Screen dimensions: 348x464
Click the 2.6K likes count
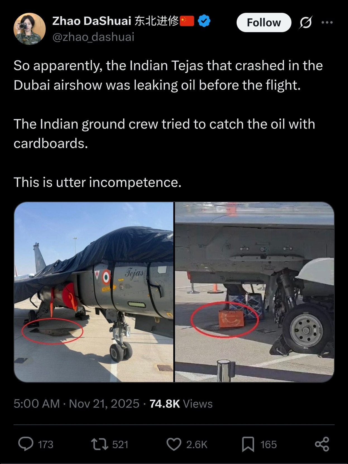(197, 444)
